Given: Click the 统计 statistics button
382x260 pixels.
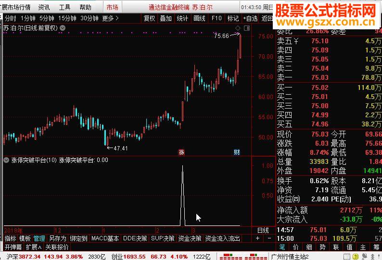Looking at the screenshot, I should tap(182, 18).
